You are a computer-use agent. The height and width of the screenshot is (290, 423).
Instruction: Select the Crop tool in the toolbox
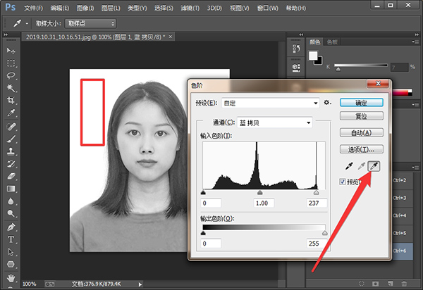click(x=11, y=100)
